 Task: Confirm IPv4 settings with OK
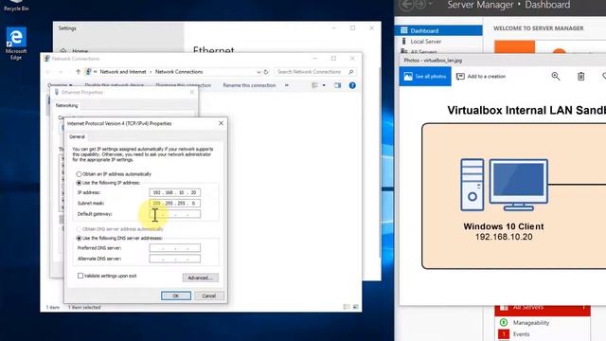[176, 296]
